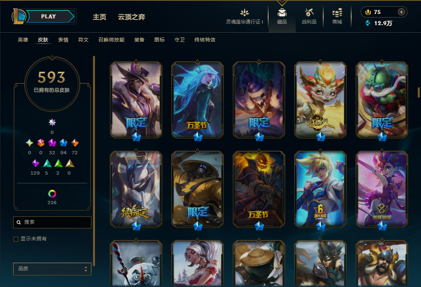The width and height of the screenshot is (421, 287).
Task: Click the plus icon to add RP
Action: pyautogui.click(x=401, y=12)
